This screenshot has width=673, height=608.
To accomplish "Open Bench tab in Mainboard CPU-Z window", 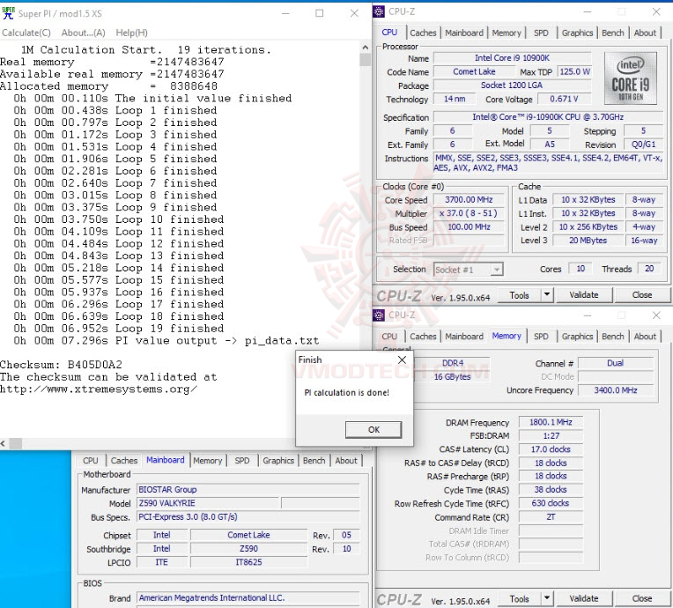I will coord(314,460).
